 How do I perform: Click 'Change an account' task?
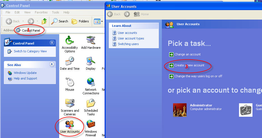coord(187,54)
